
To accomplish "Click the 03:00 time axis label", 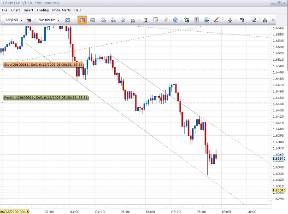I will [x=75, y=212].
